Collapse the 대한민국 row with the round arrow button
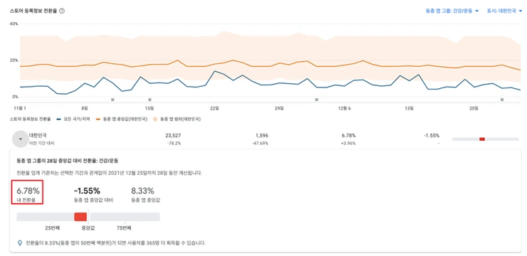 coord(21,139)
